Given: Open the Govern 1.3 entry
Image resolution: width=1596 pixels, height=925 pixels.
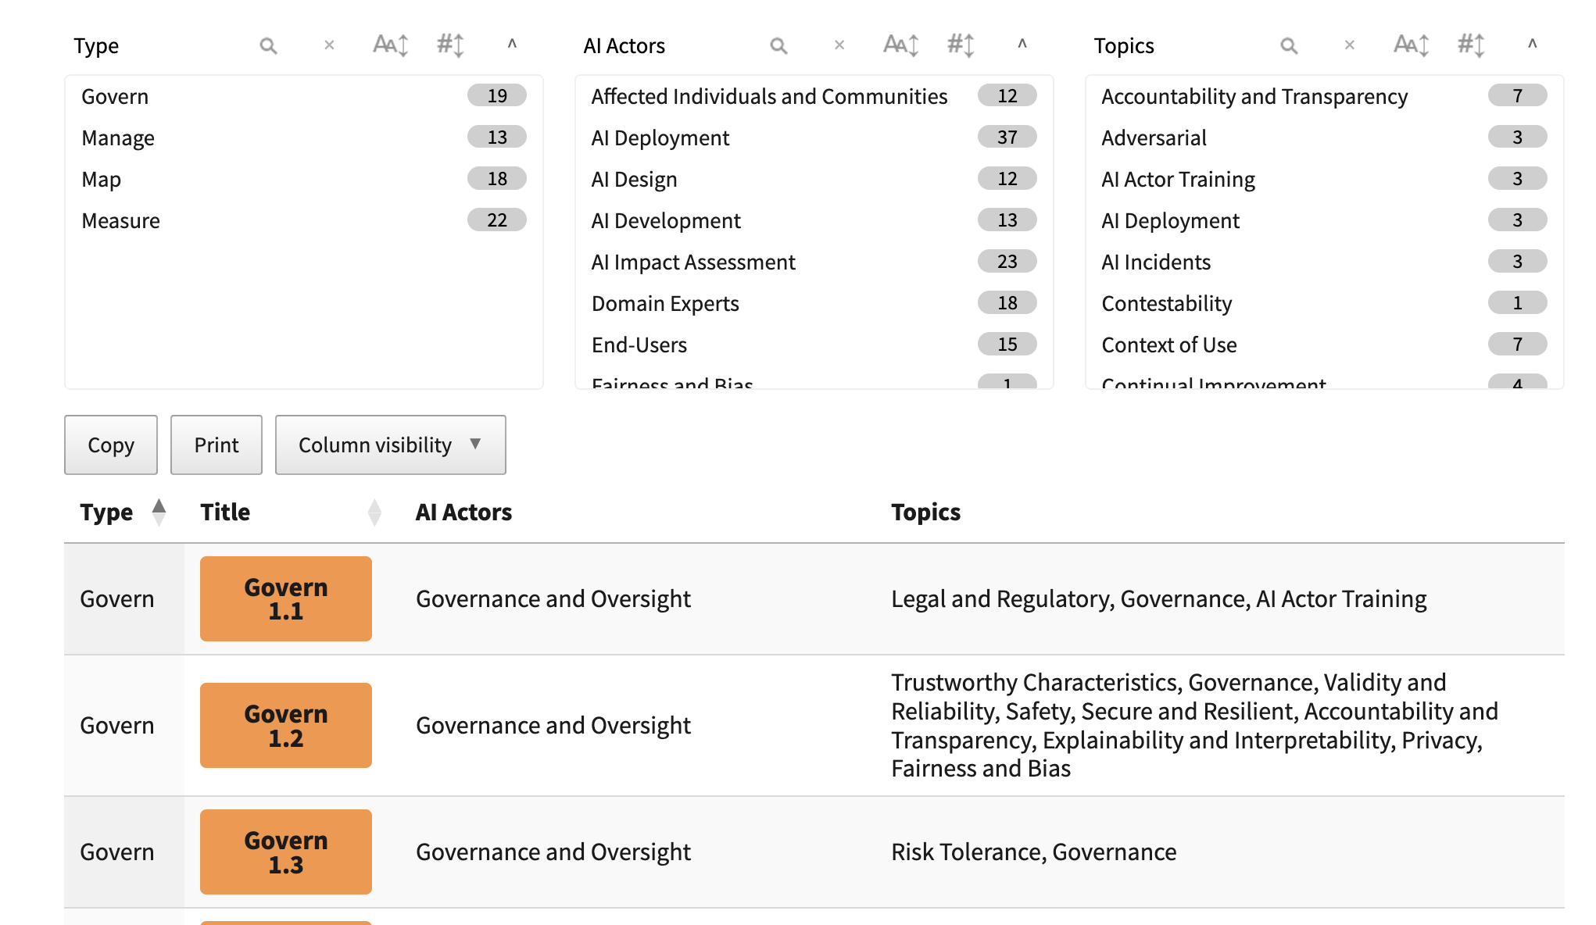Looking at the screenshot, I should [286, 852].
